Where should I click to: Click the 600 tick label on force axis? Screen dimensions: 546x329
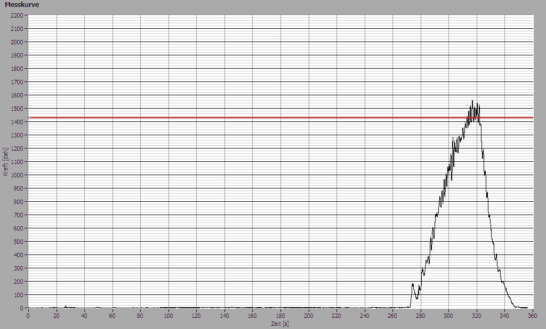click(x=18, y=228)
